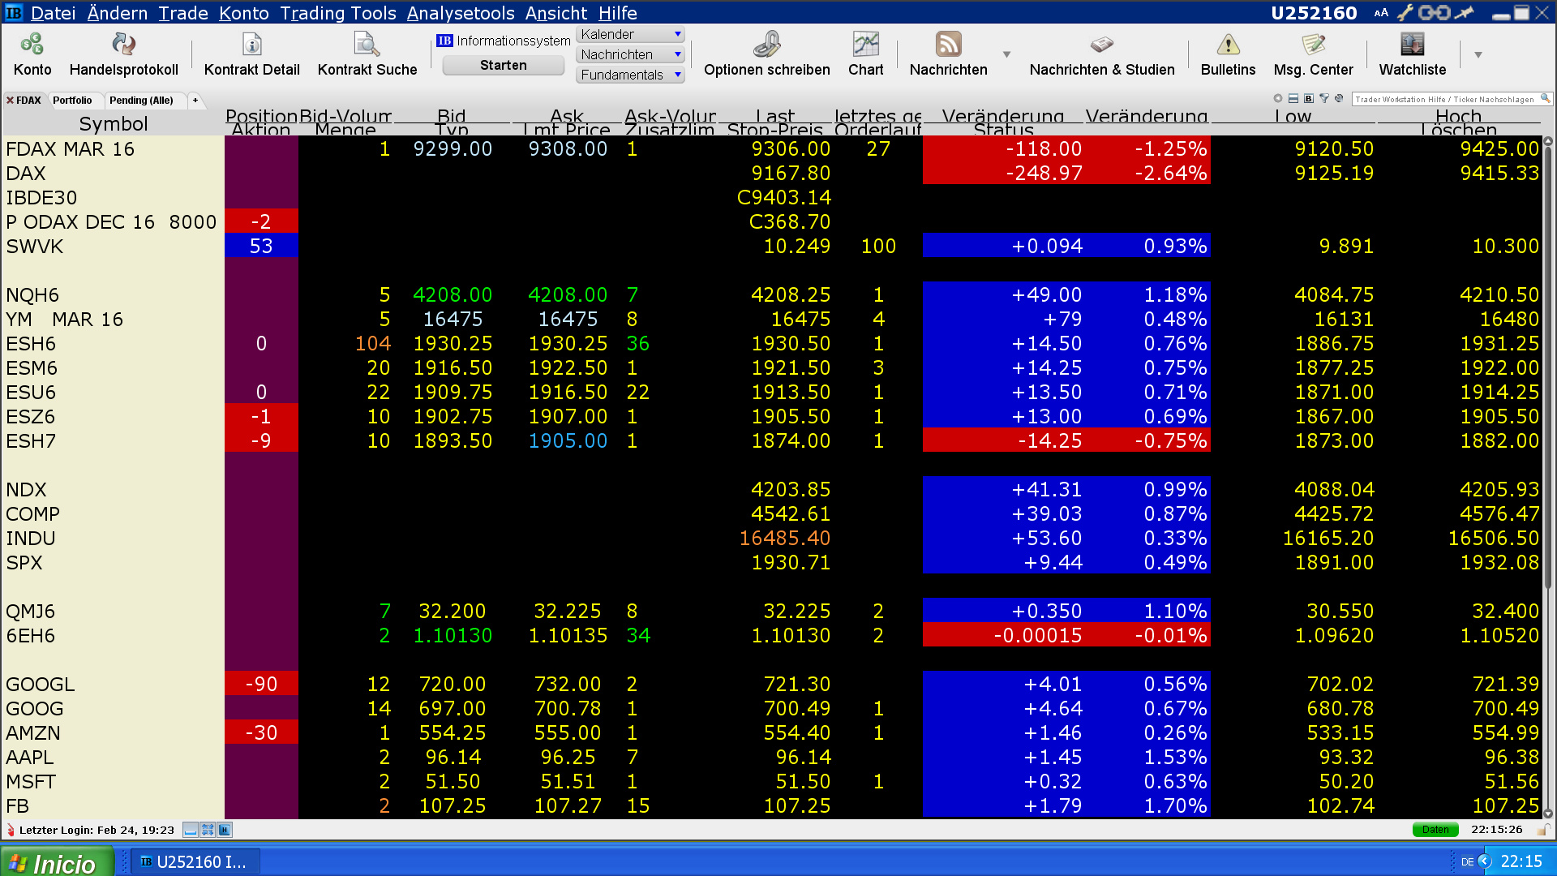
Task: Open the Konto account icon
Action: (x=32, y=45)
